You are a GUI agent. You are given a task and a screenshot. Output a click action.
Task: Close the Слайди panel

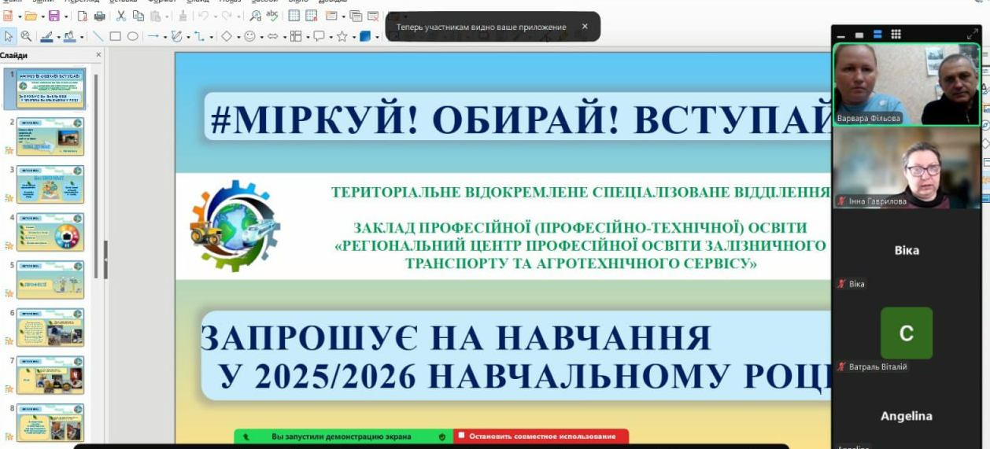pos(98,55)
